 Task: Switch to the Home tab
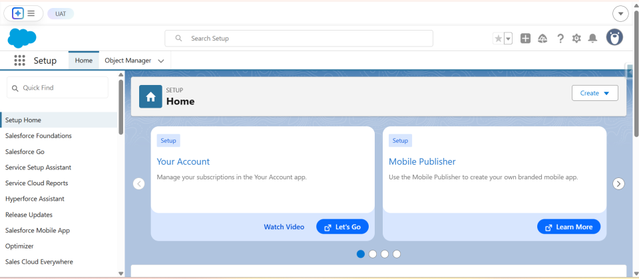84,60
